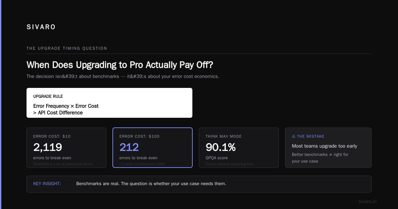398x209 pixels.
Task: Click the subtitle about error cost economics
Action: pyautogui.click(x=123, y=76)
